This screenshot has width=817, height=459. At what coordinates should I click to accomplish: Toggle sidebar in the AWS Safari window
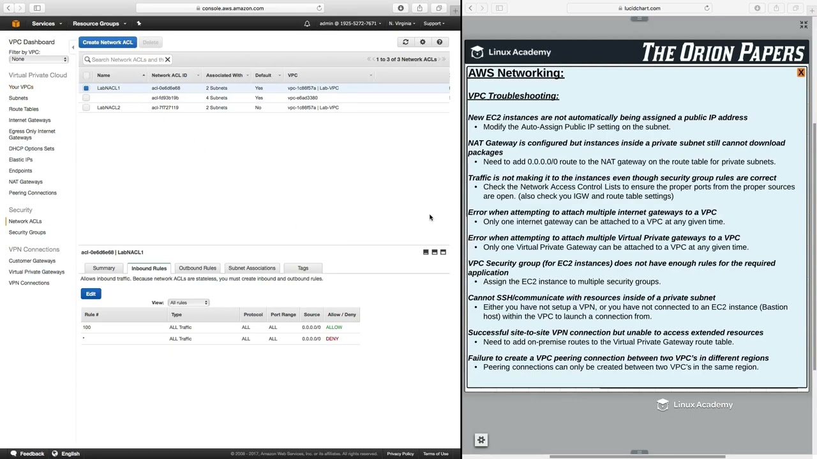pos(37,8)
